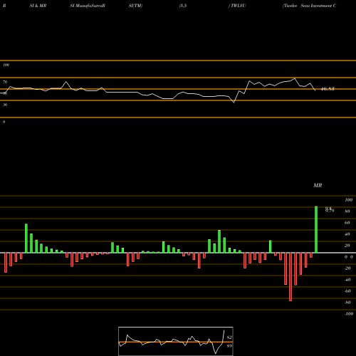Click the tallest green MR bar
This screenshot has height=356, width=356.
point(316,229)
